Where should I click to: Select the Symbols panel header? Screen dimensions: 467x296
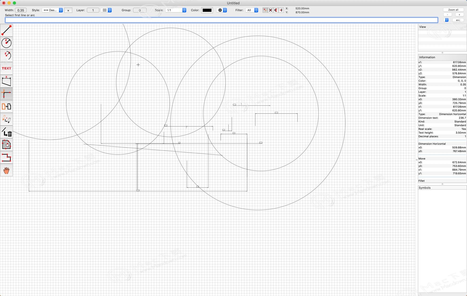tap(442, 188)
